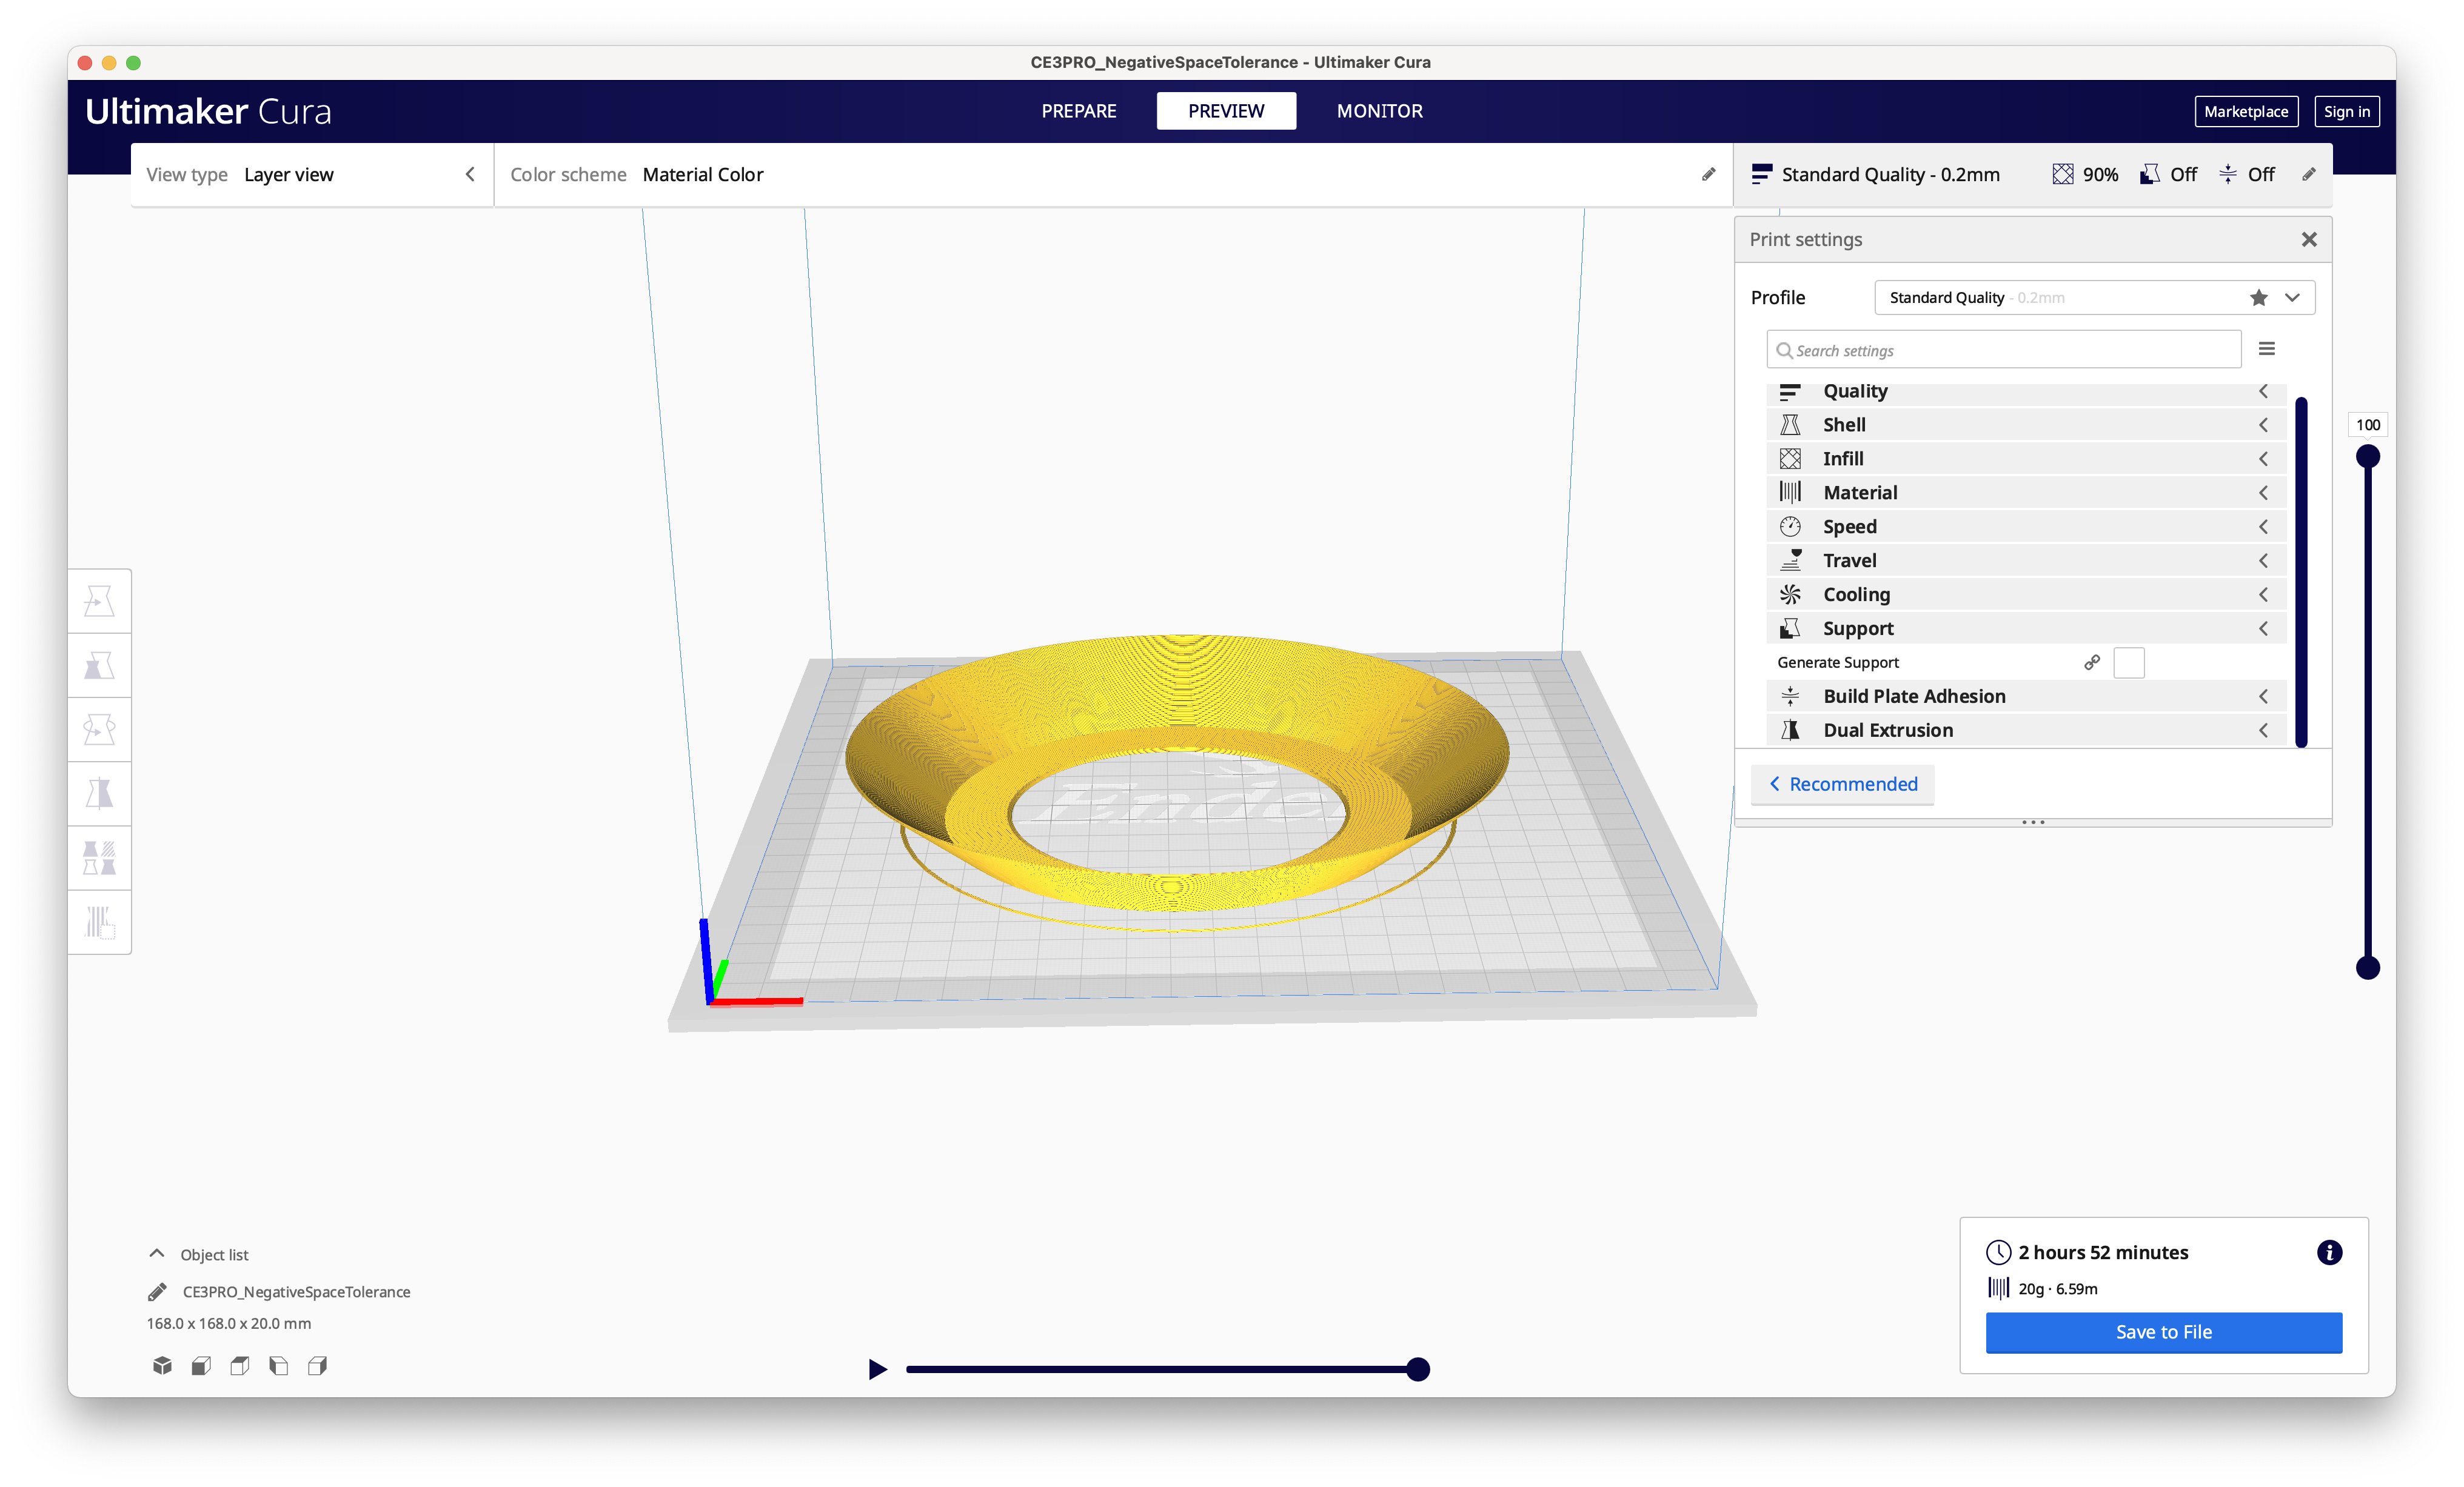Click the 2 hours 52 minutes estimate
2464x1487 pixels.
coord(2102,1252)
